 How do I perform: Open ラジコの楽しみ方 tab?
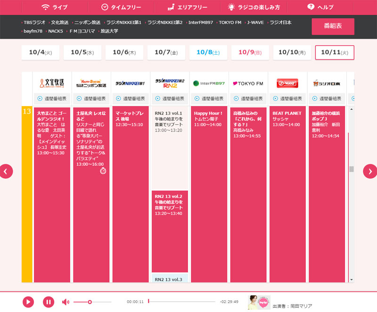click(x=254, y=7)
